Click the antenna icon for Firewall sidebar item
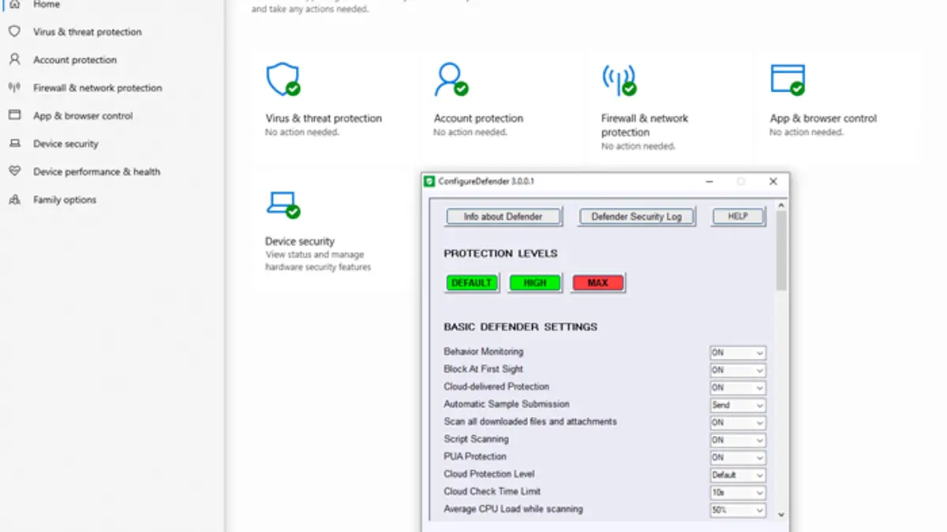Screen dimensions: 947x532 pos(14,87)
